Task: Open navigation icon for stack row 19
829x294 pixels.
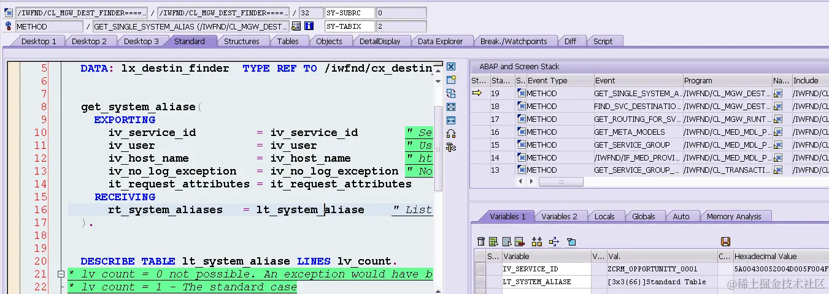Action: (x=778, y=94)
